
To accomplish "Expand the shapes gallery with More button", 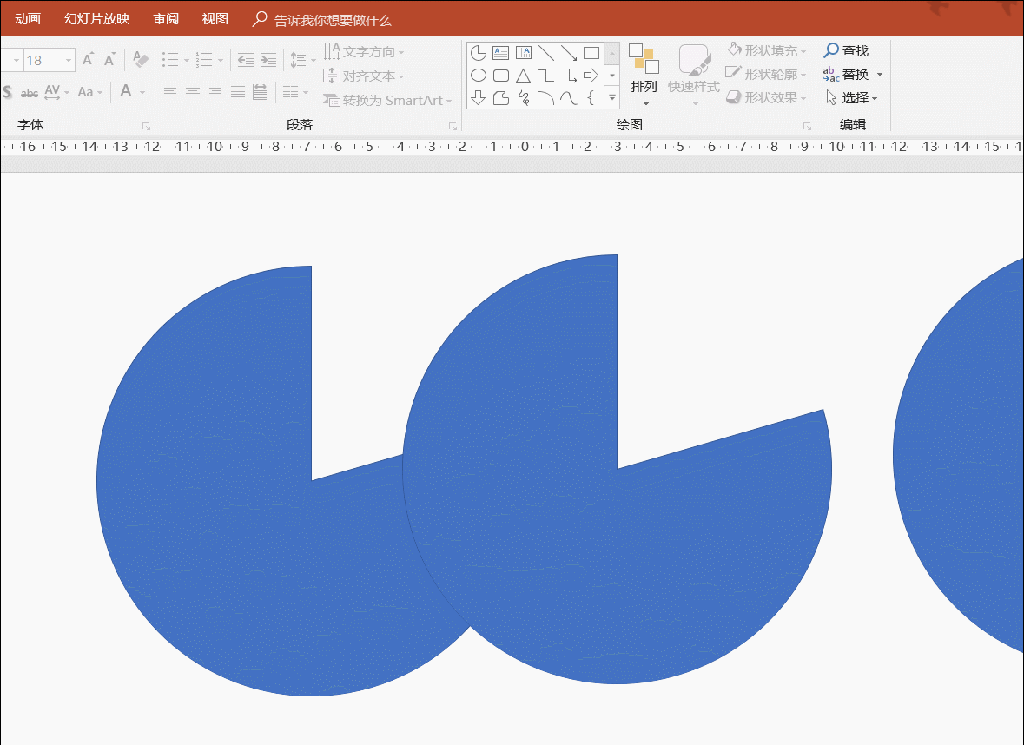I will tap(612, 98).
